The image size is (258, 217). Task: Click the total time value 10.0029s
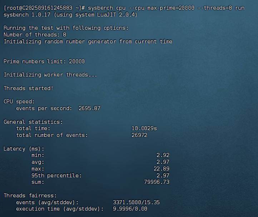coord(144,128)
